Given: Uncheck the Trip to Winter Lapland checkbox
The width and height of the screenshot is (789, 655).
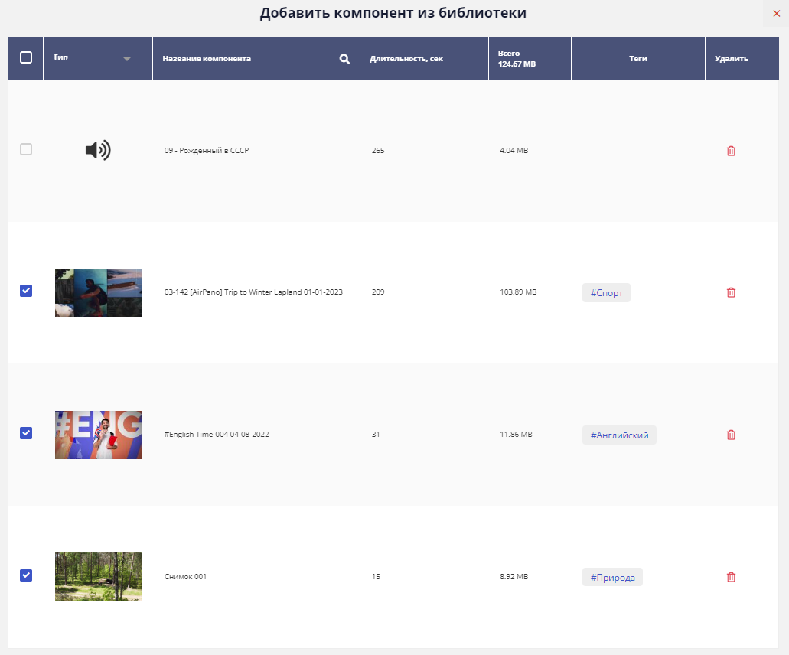Looking at the screenshot, I should [x=26, y=291].
